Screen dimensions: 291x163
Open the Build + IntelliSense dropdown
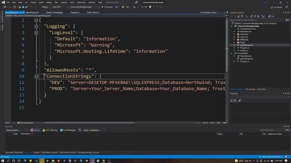click(94, 130)
